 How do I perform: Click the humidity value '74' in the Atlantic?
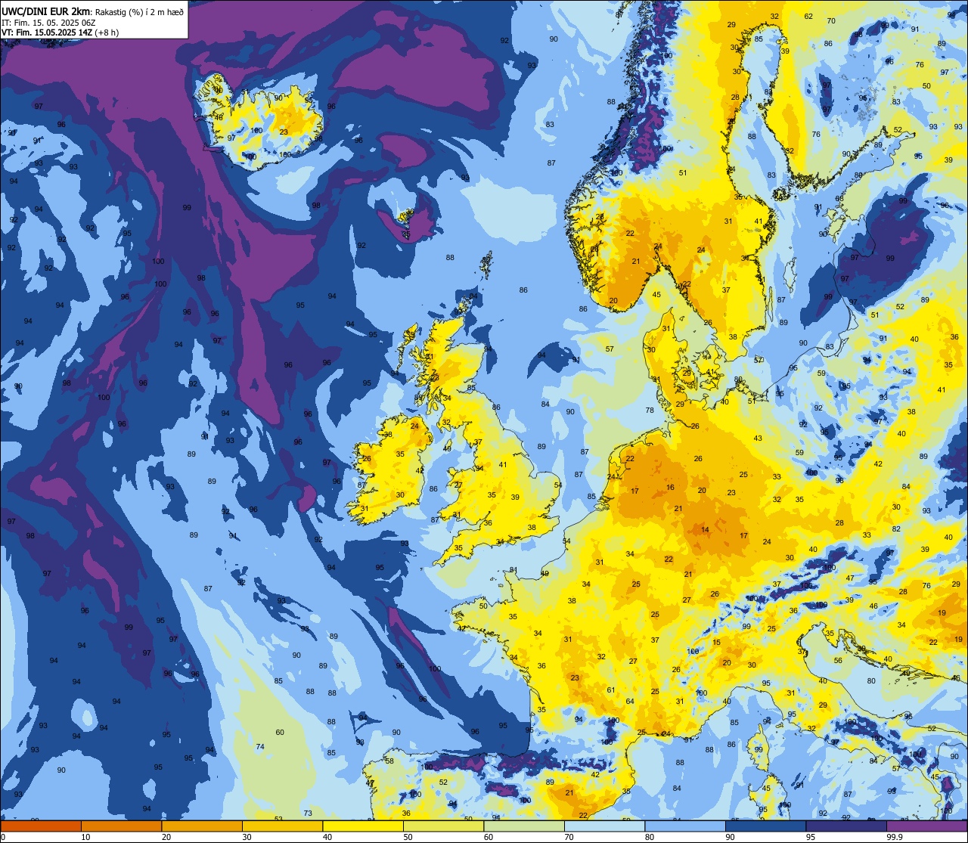pos(260,747)
